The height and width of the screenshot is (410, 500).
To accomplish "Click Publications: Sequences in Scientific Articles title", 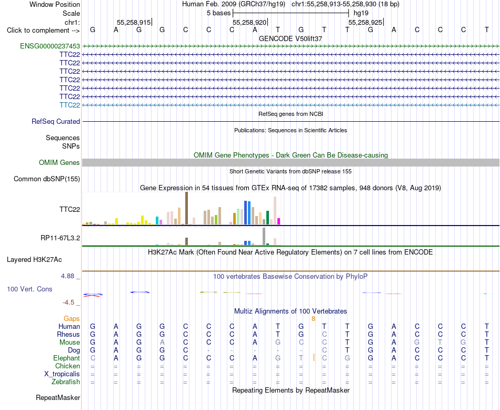I will point(291,130).
